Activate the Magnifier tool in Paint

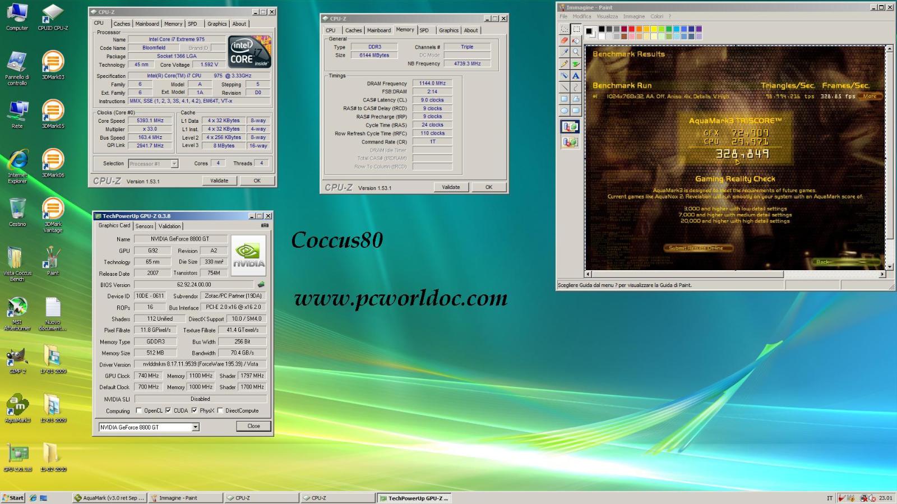pos(576,52)
